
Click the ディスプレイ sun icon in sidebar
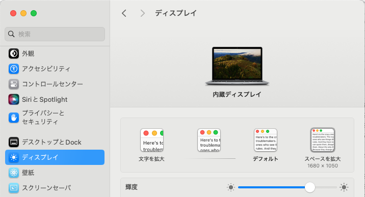click(x=14, y=157)
